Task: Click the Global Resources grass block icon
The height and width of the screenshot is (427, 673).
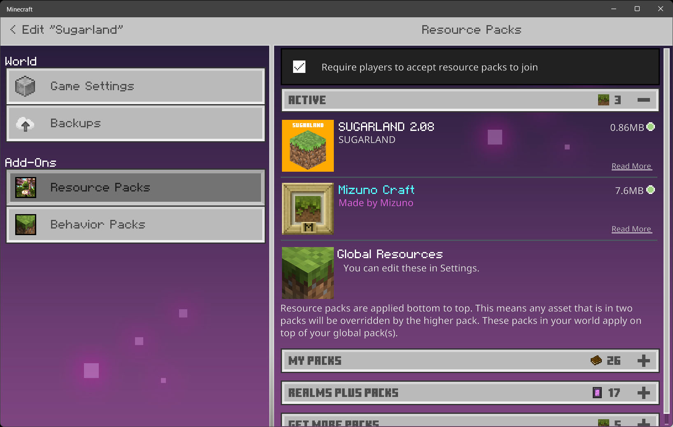Action: 308,273
